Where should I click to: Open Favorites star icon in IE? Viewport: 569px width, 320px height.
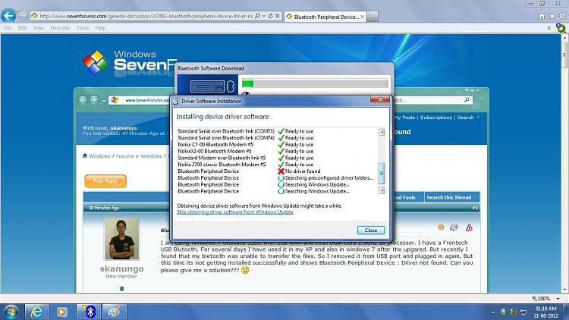pos(552,16)
